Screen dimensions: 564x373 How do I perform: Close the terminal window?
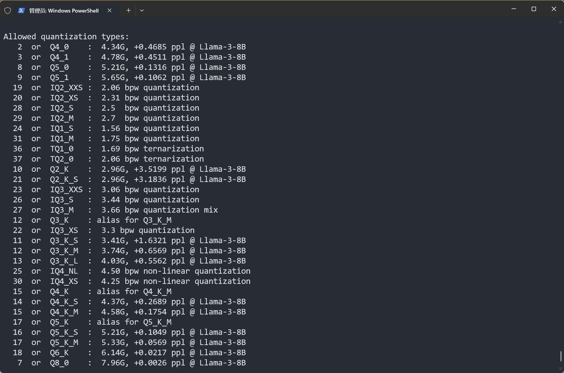click(x=554, y=9)
